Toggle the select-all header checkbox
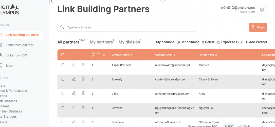Viewport: 275px width, 127px height. pos(63,55)
